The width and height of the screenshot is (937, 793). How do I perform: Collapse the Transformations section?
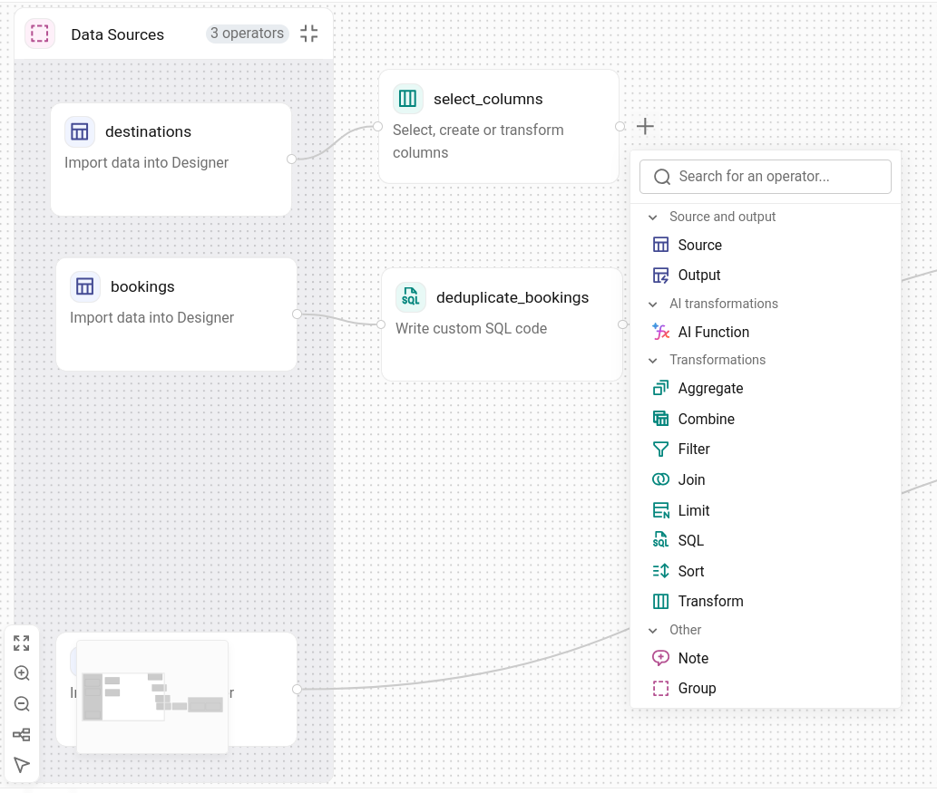point(653,361)
